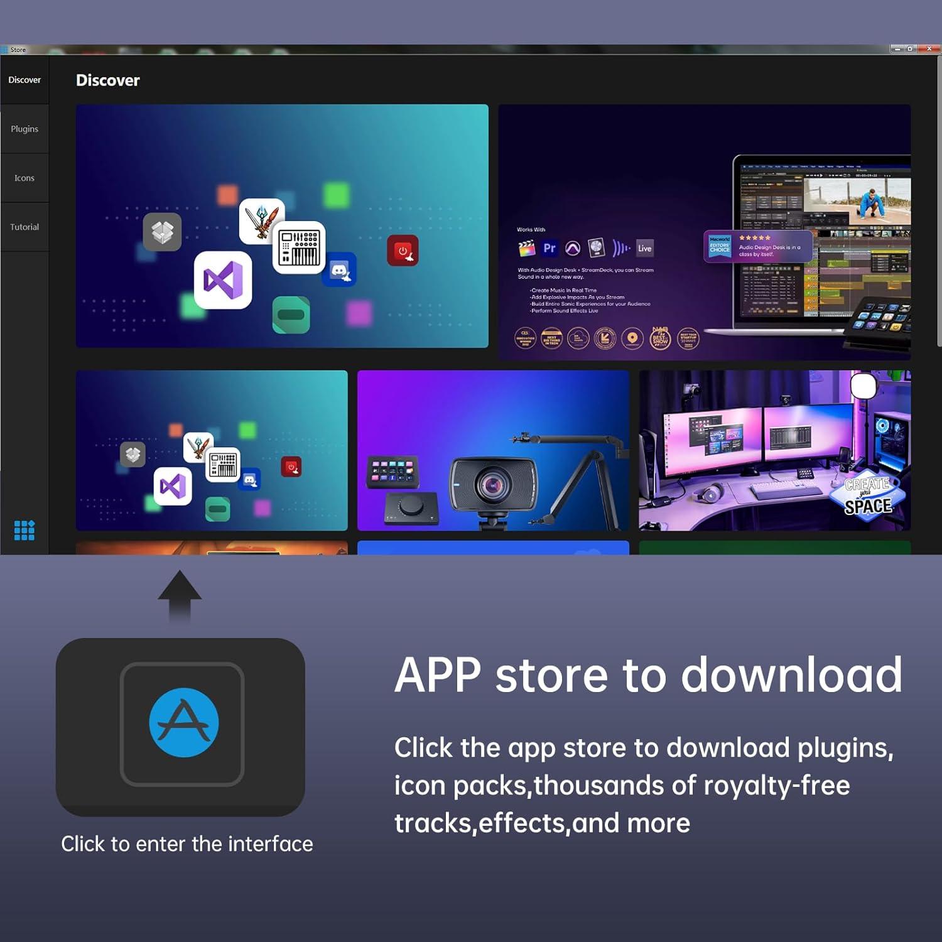Click red power icon in large top banner

pos(403,251)
